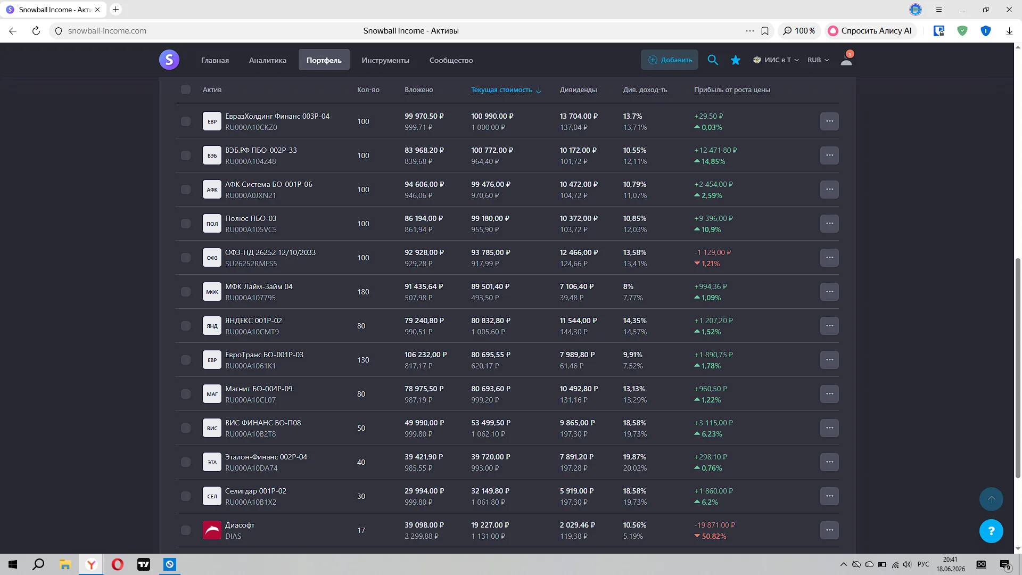Check the ЕвроТранс БО-001Р-03 row checkbox

(x=185, y=360)
